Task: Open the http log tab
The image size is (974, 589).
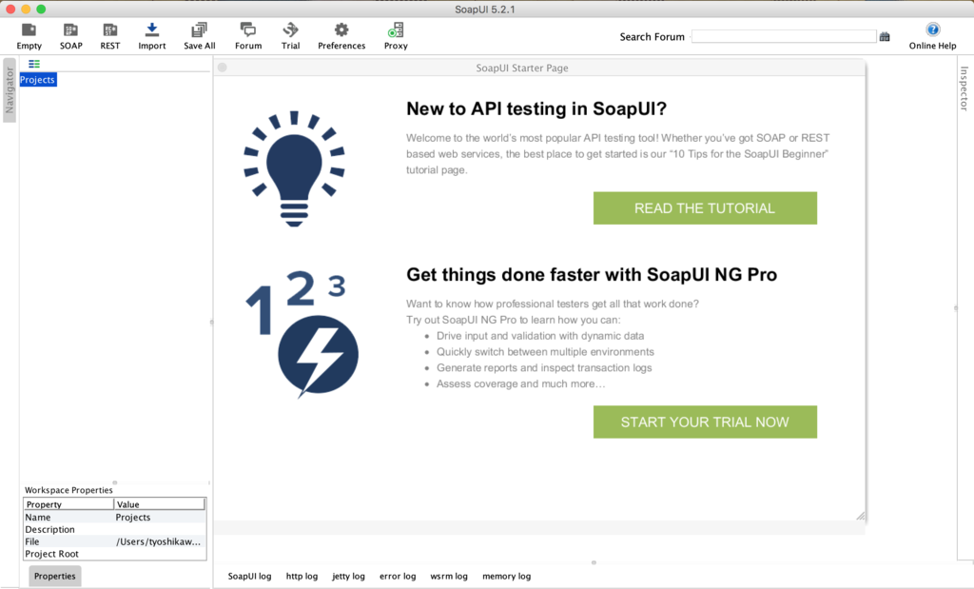Action: coord(302,576)
